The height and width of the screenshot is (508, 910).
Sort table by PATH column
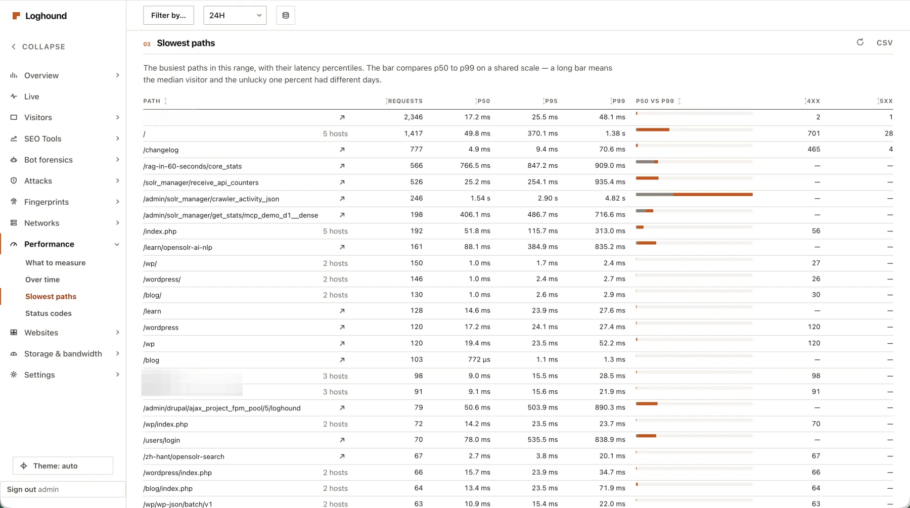coord(155,101)
